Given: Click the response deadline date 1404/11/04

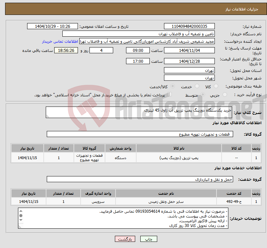Looking at the screenshot, I should (x=189, y=50).
